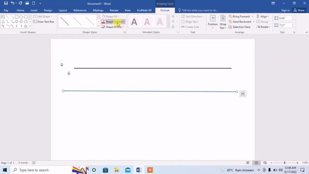Open the Selection Pane
Viewport: 309px width, 174px height.
pyautogui.click(x=239, y=27)
